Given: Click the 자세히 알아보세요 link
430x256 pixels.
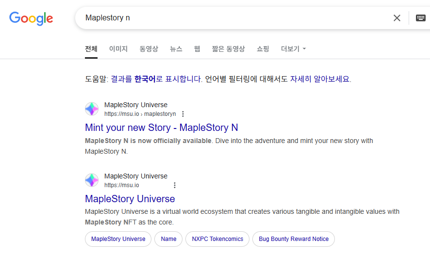Looking at the screenshot, I should [x=320, y=79].
